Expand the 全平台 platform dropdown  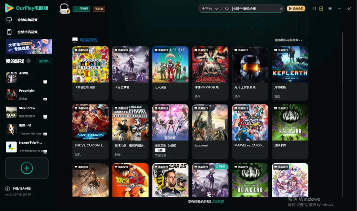[210, 9]
